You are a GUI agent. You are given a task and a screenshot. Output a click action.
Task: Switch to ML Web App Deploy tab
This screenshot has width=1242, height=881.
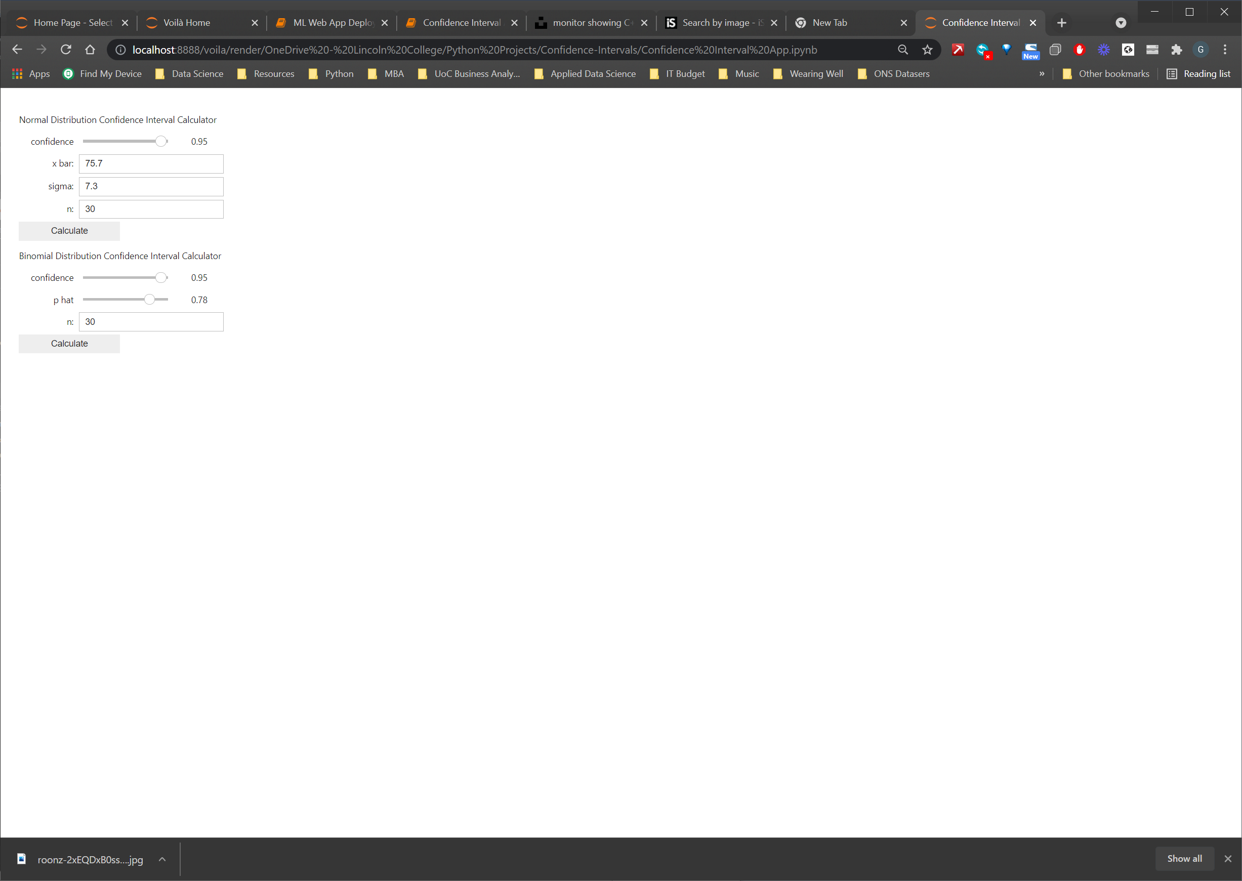pos(332,23)
